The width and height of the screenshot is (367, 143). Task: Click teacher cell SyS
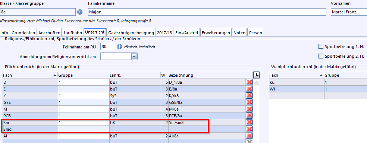(x=135, y=96)
